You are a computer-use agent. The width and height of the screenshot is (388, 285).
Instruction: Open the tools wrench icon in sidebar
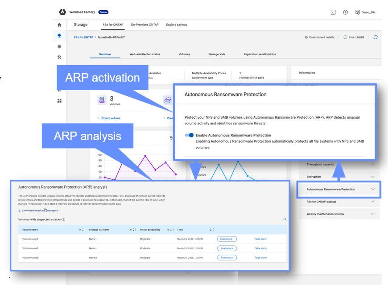click(x=59, y=57)
